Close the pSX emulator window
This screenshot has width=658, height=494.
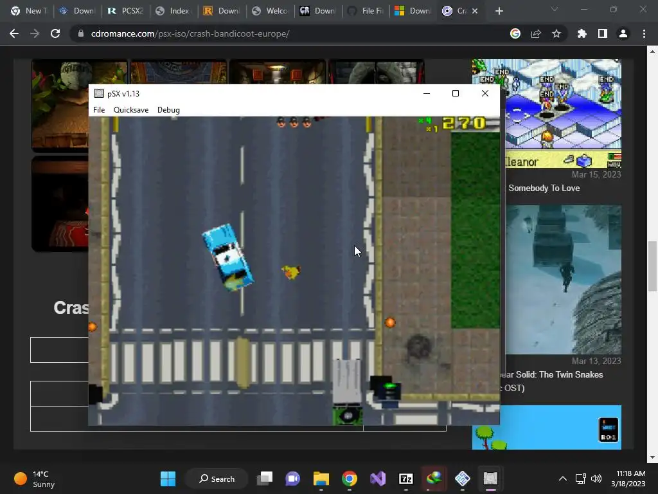point(485,93)
